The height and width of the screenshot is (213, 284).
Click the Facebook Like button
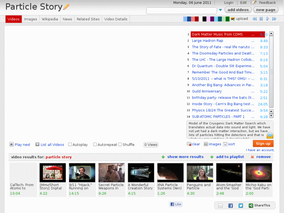176,204
